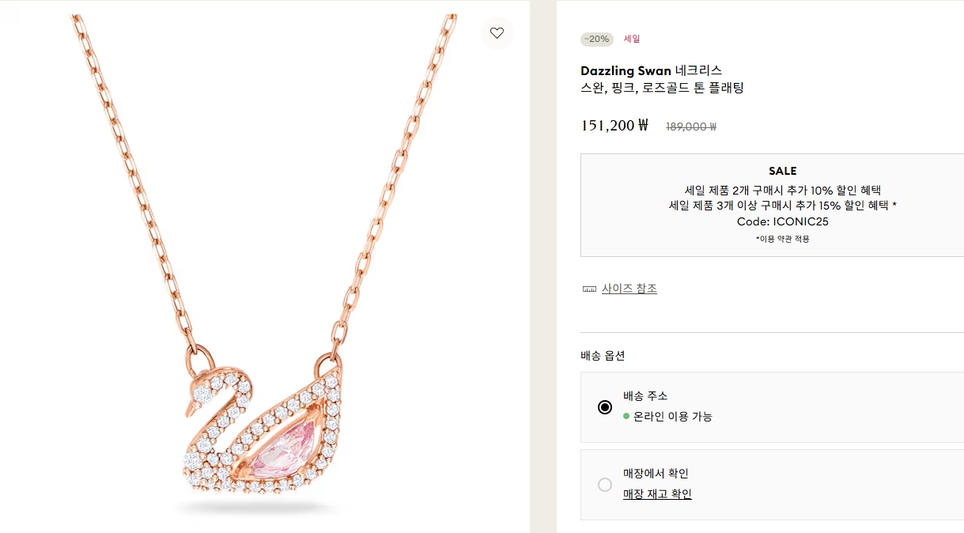Click the 배송 옵션 section heading
This screenshot has height=533, width=964.
[603, 355]
